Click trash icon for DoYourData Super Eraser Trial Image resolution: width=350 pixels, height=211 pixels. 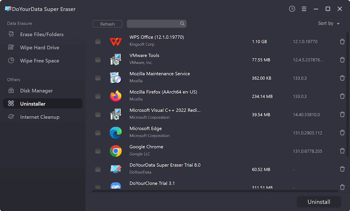pyautogui.click(x=342, y=169)
